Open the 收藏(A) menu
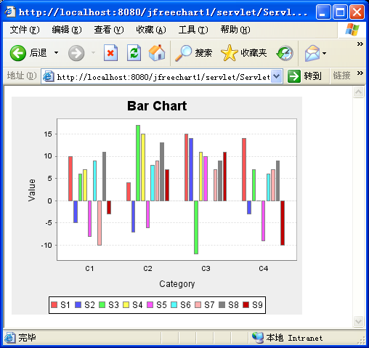Image resolution: width=369 pixels, height=348 pixels. tap(151, 30)
